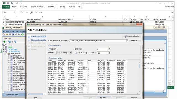The image size is (177, 99).
Task: Click the Excel formula bar containing AARON
Action: (x=103, y=12)
